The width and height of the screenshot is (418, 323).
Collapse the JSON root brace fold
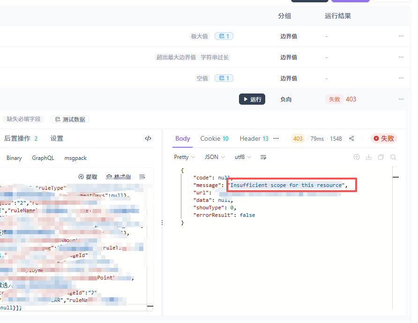(182, 171)
